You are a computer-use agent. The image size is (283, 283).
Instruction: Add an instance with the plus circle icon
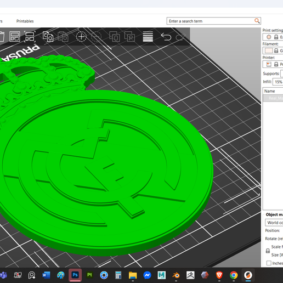(x=81, y=37)
